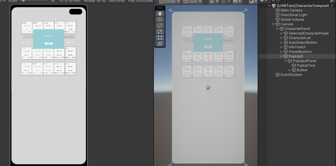Open the Play Unfocused dropdown
336x166 pixels.
pyautogui.click(x=141, y=1)
